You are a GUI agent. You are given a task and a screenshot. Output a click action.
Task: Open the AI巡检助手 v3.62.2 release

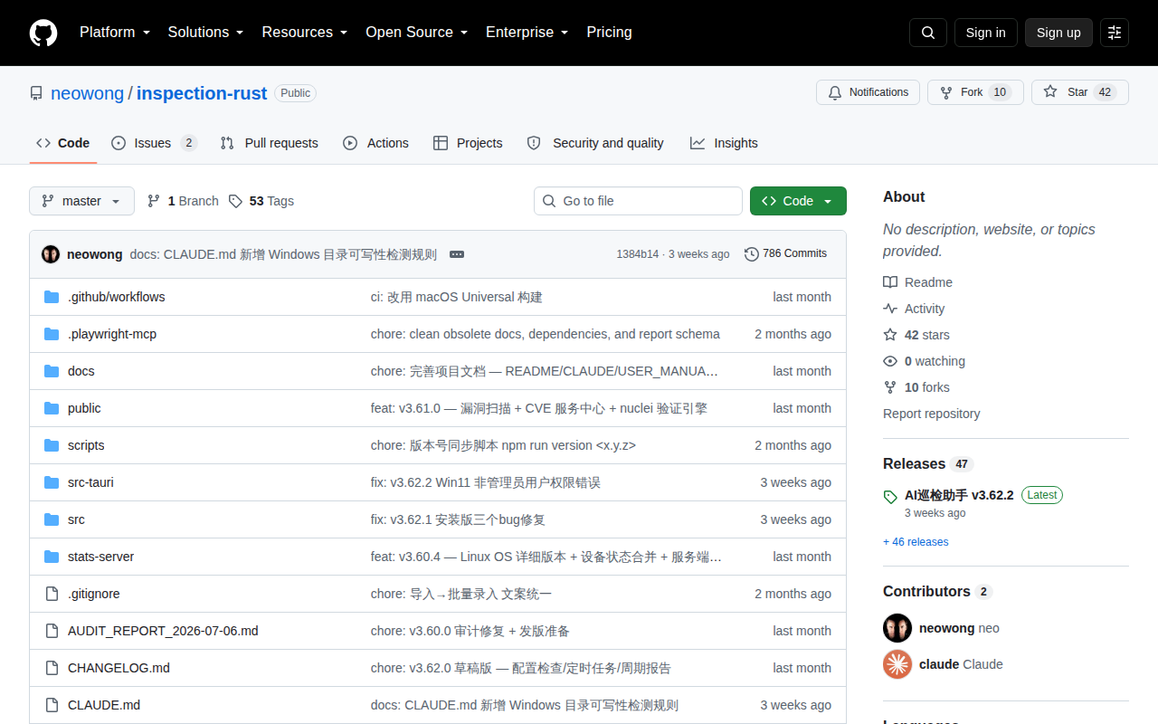[959, 495]
